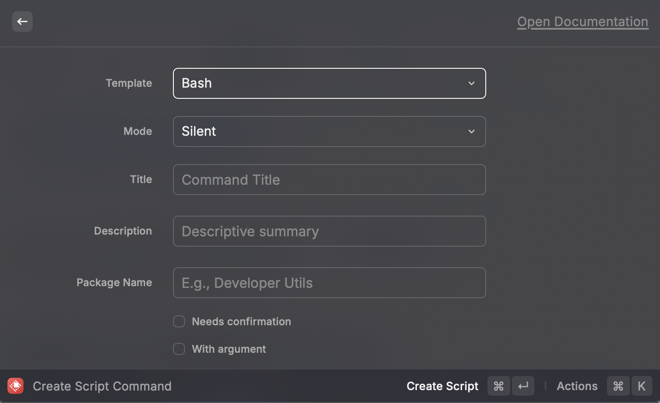Click the With argument label
Viewport: 660px width, 403px height.
tap(229, 349)
